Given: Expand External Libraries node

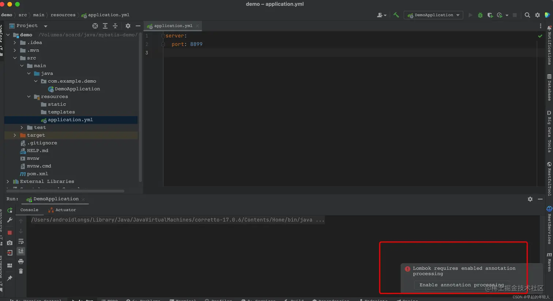Looking at the screenshot, I should (x=8, y=181).
